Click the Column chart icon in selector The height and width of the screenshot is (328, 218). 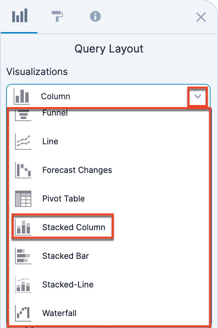coord(22,96)
